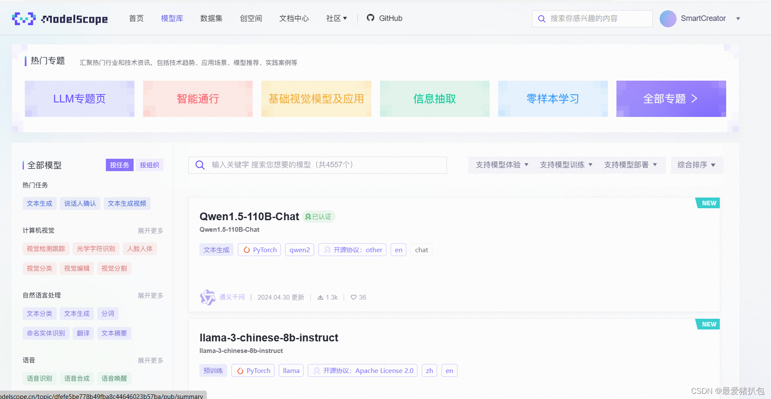The image size is (771, 399).
Task: Open the 文档中心 navigation item
Action: click(294, 18)
